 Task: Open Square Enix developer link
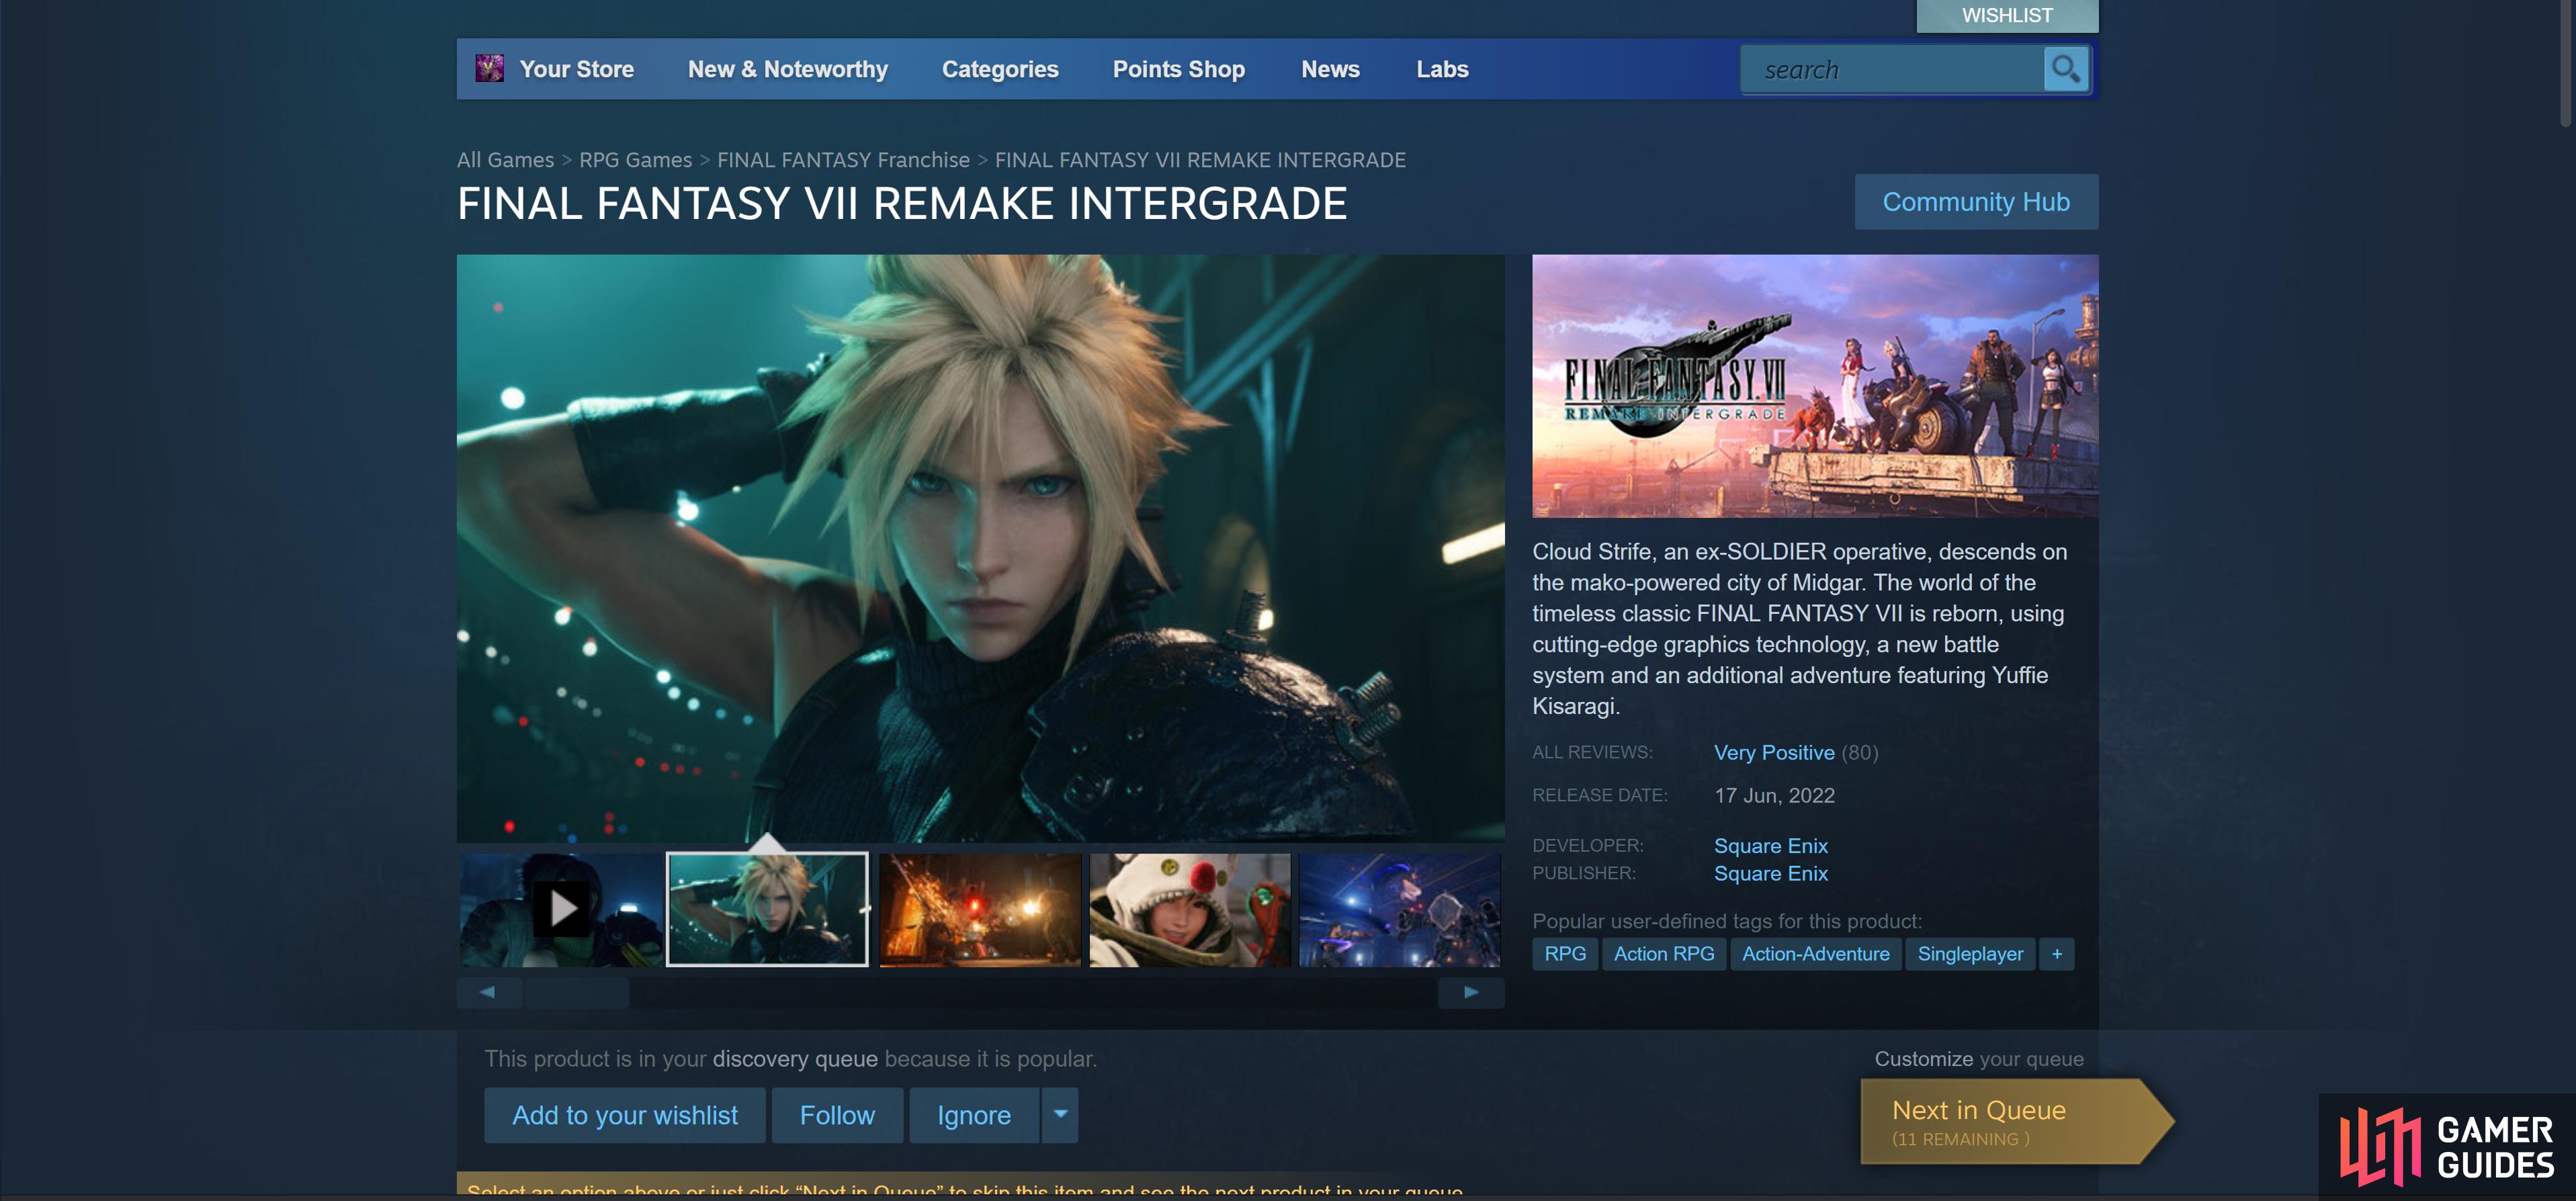pyautogui.click(x=1770, y=846)
